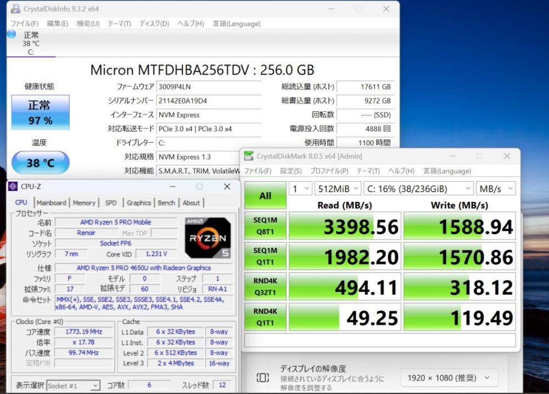
Task: Click the total host writes 9272 GB
Action: coord(365,101)
